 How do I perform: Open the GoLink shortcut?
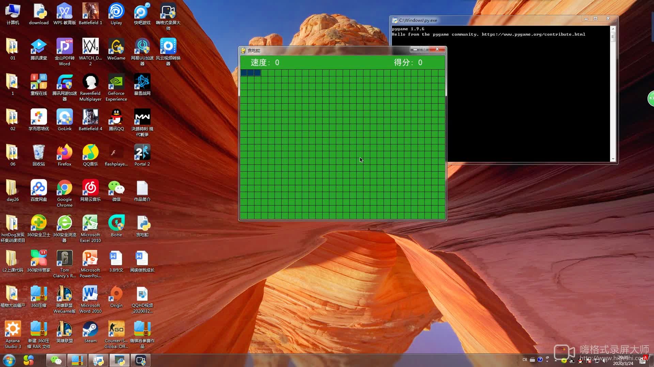(64, 120)
